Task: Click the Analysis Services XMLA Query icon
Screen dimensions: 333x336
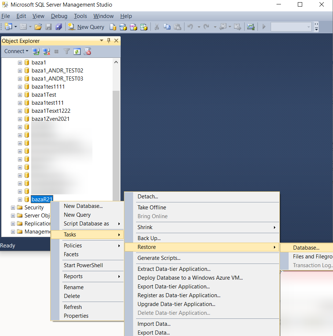Action: [x=144, y=27]
